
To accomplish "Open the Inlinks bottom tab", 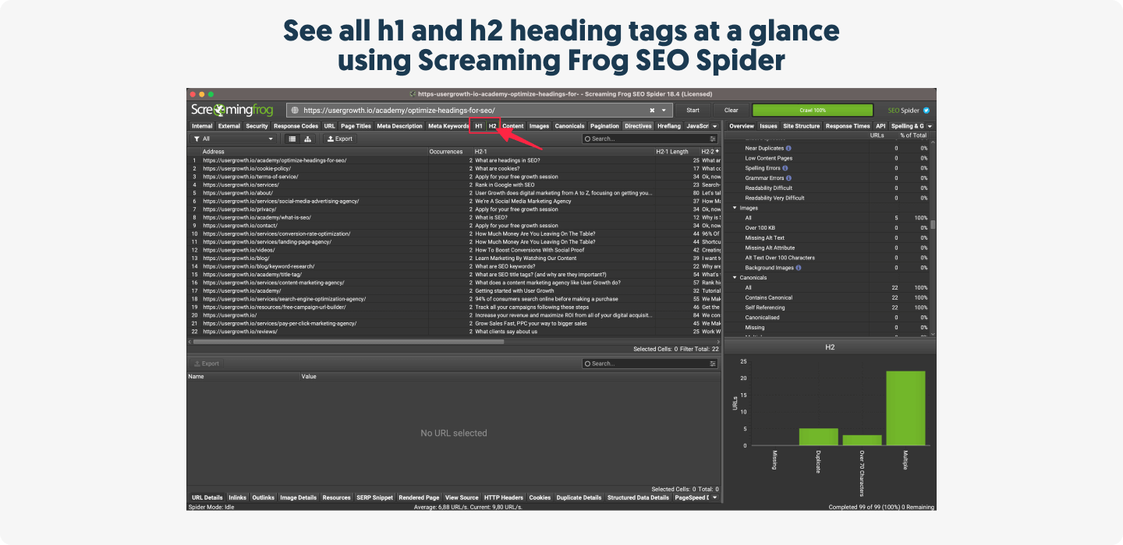I will tap(237, 498).
